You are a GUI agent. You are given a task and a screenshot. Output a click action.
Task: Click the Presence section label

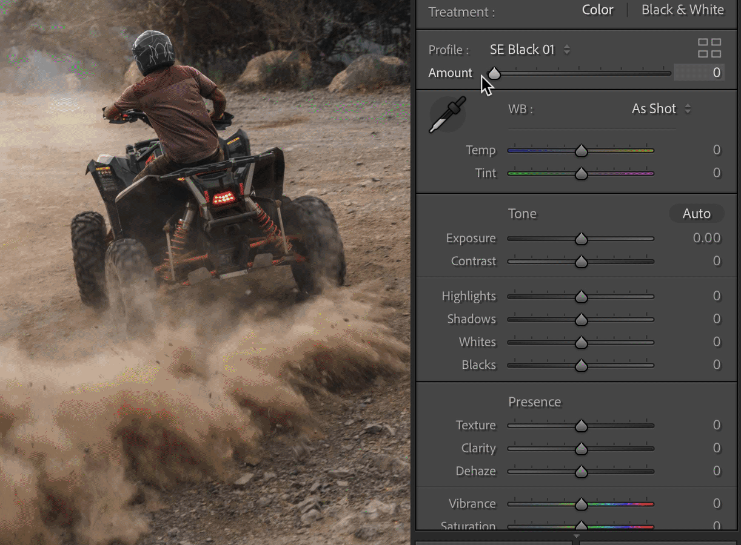(535, 402)
